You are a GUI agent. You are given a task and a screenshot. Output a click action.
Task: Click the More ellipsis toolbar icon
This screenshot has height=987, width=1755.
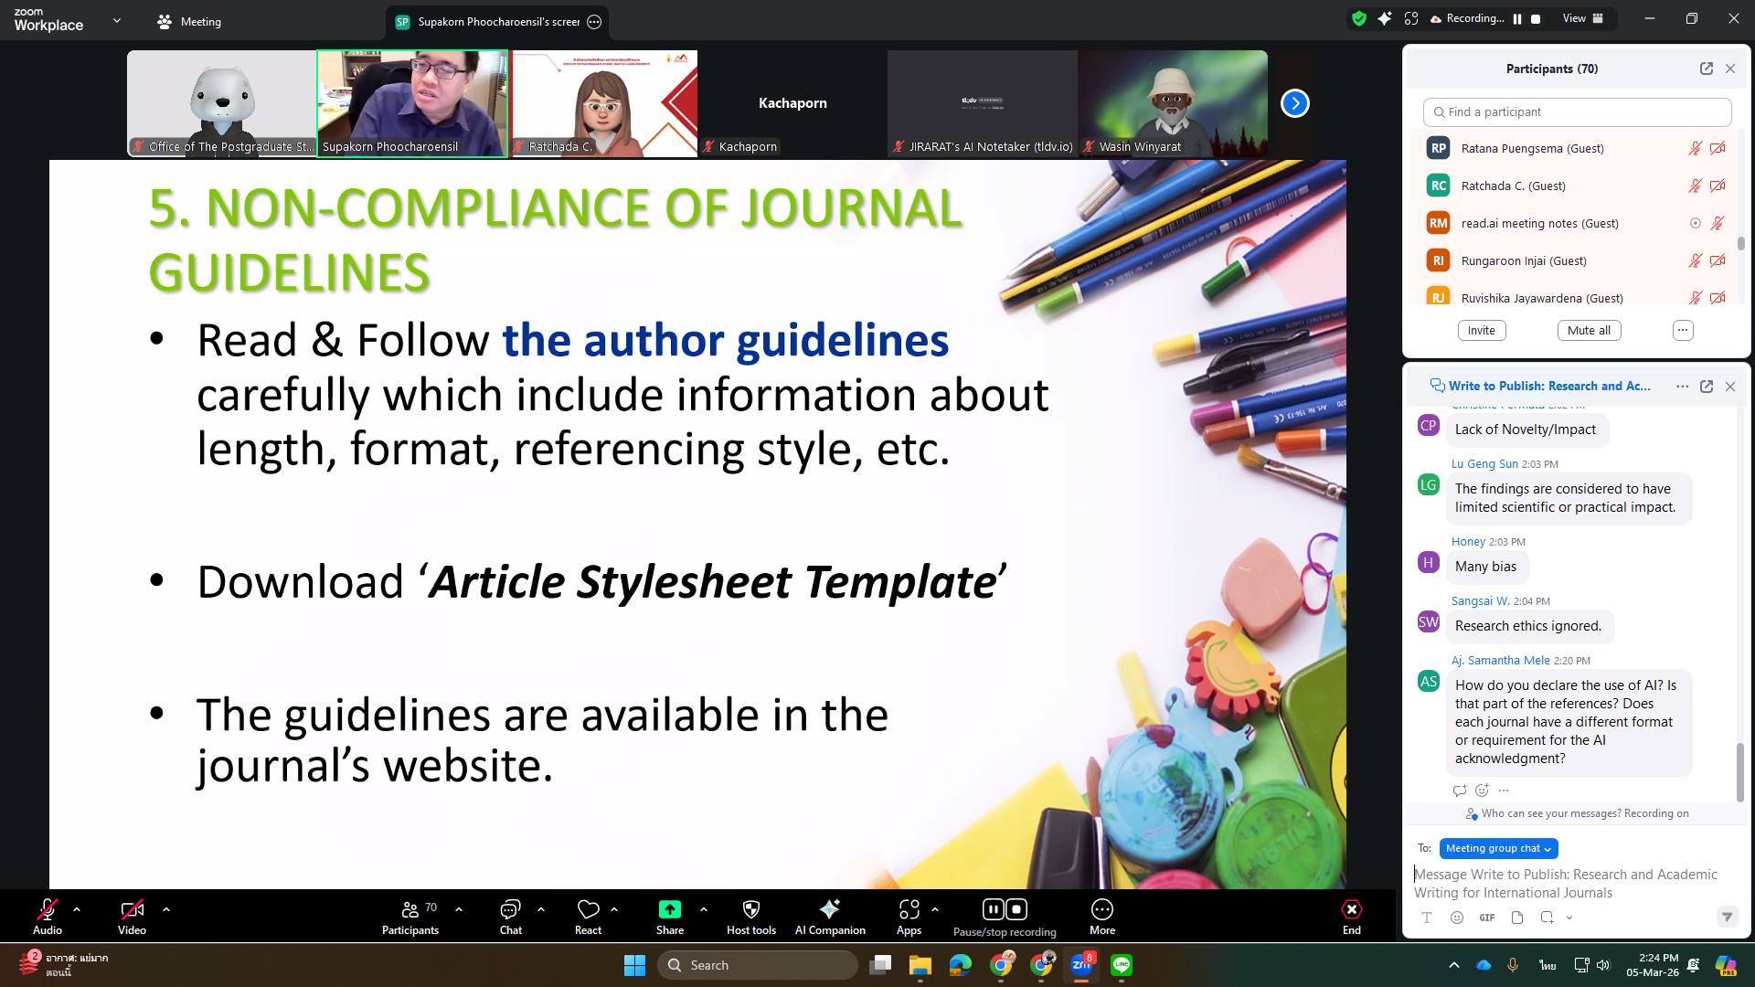[x=1101, y=909]
